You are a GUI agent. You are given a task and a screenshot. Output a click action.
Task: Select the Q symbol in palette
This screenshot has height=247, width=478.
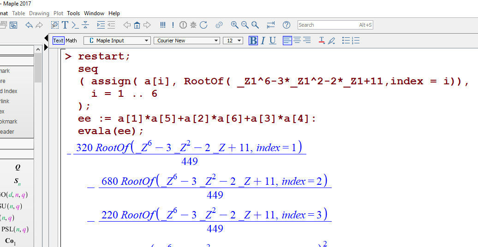coord(18,167)
